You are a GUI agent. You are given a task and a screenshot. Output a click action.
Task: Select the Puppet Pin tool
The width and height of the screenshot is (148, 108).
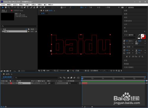click(x=44, y=7)
